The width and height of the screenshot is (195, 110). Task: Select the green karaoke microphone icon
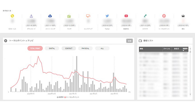click(145, 16)
